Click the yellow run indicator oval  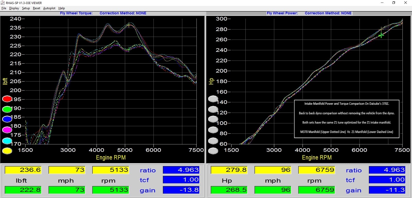pyautogui.click(x=7, y=151)
